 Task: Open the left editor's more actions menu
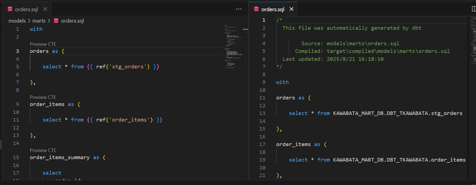239,9
